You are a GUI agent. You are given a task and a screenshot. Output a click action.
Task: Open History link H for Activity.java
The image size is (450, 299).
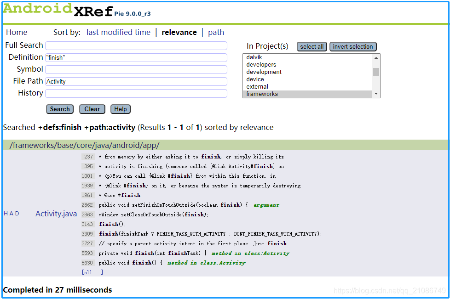point(6,214)
